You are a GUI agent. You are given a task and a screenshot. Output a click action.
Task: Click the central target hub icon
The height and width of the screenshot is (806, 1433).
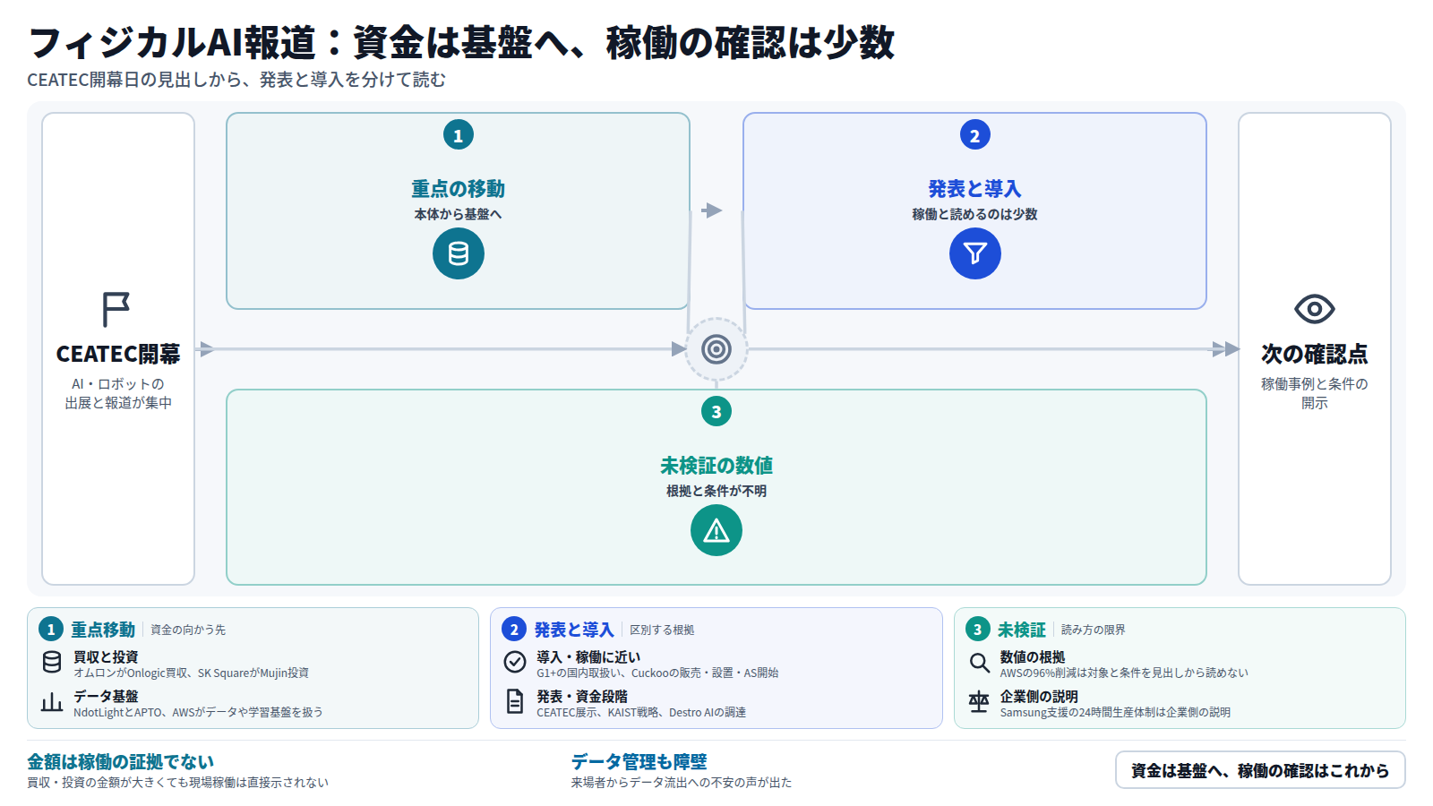point(716,349)
